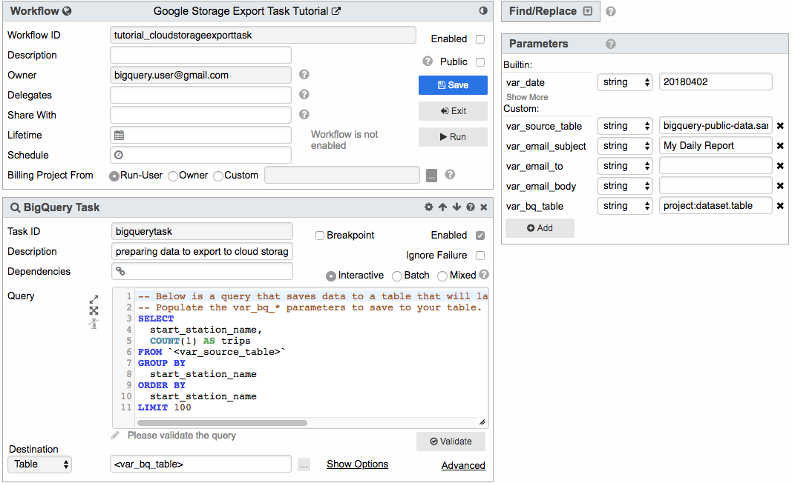Open the Advanced link
The height and width of the screenshot is (483, 792).
click(x=463, y=466)
